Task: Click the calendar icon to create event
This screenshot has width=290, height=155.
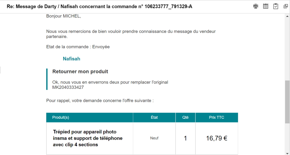Action: point(266,6)
